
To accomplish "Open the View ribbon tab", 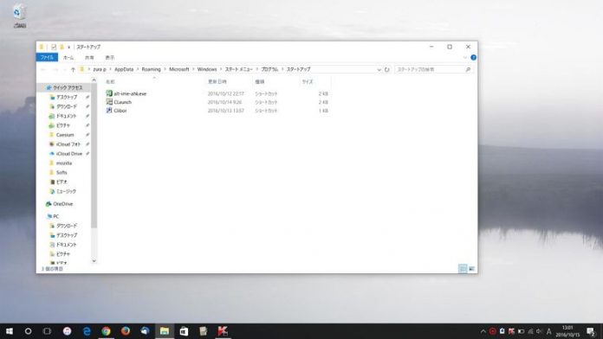I will [110, 58].
